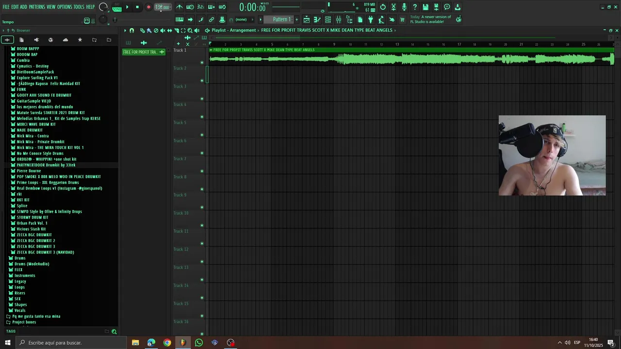Open the ADD menu
Image resolution: width=621 pixels, height=349 pixels.
(23, 7)
